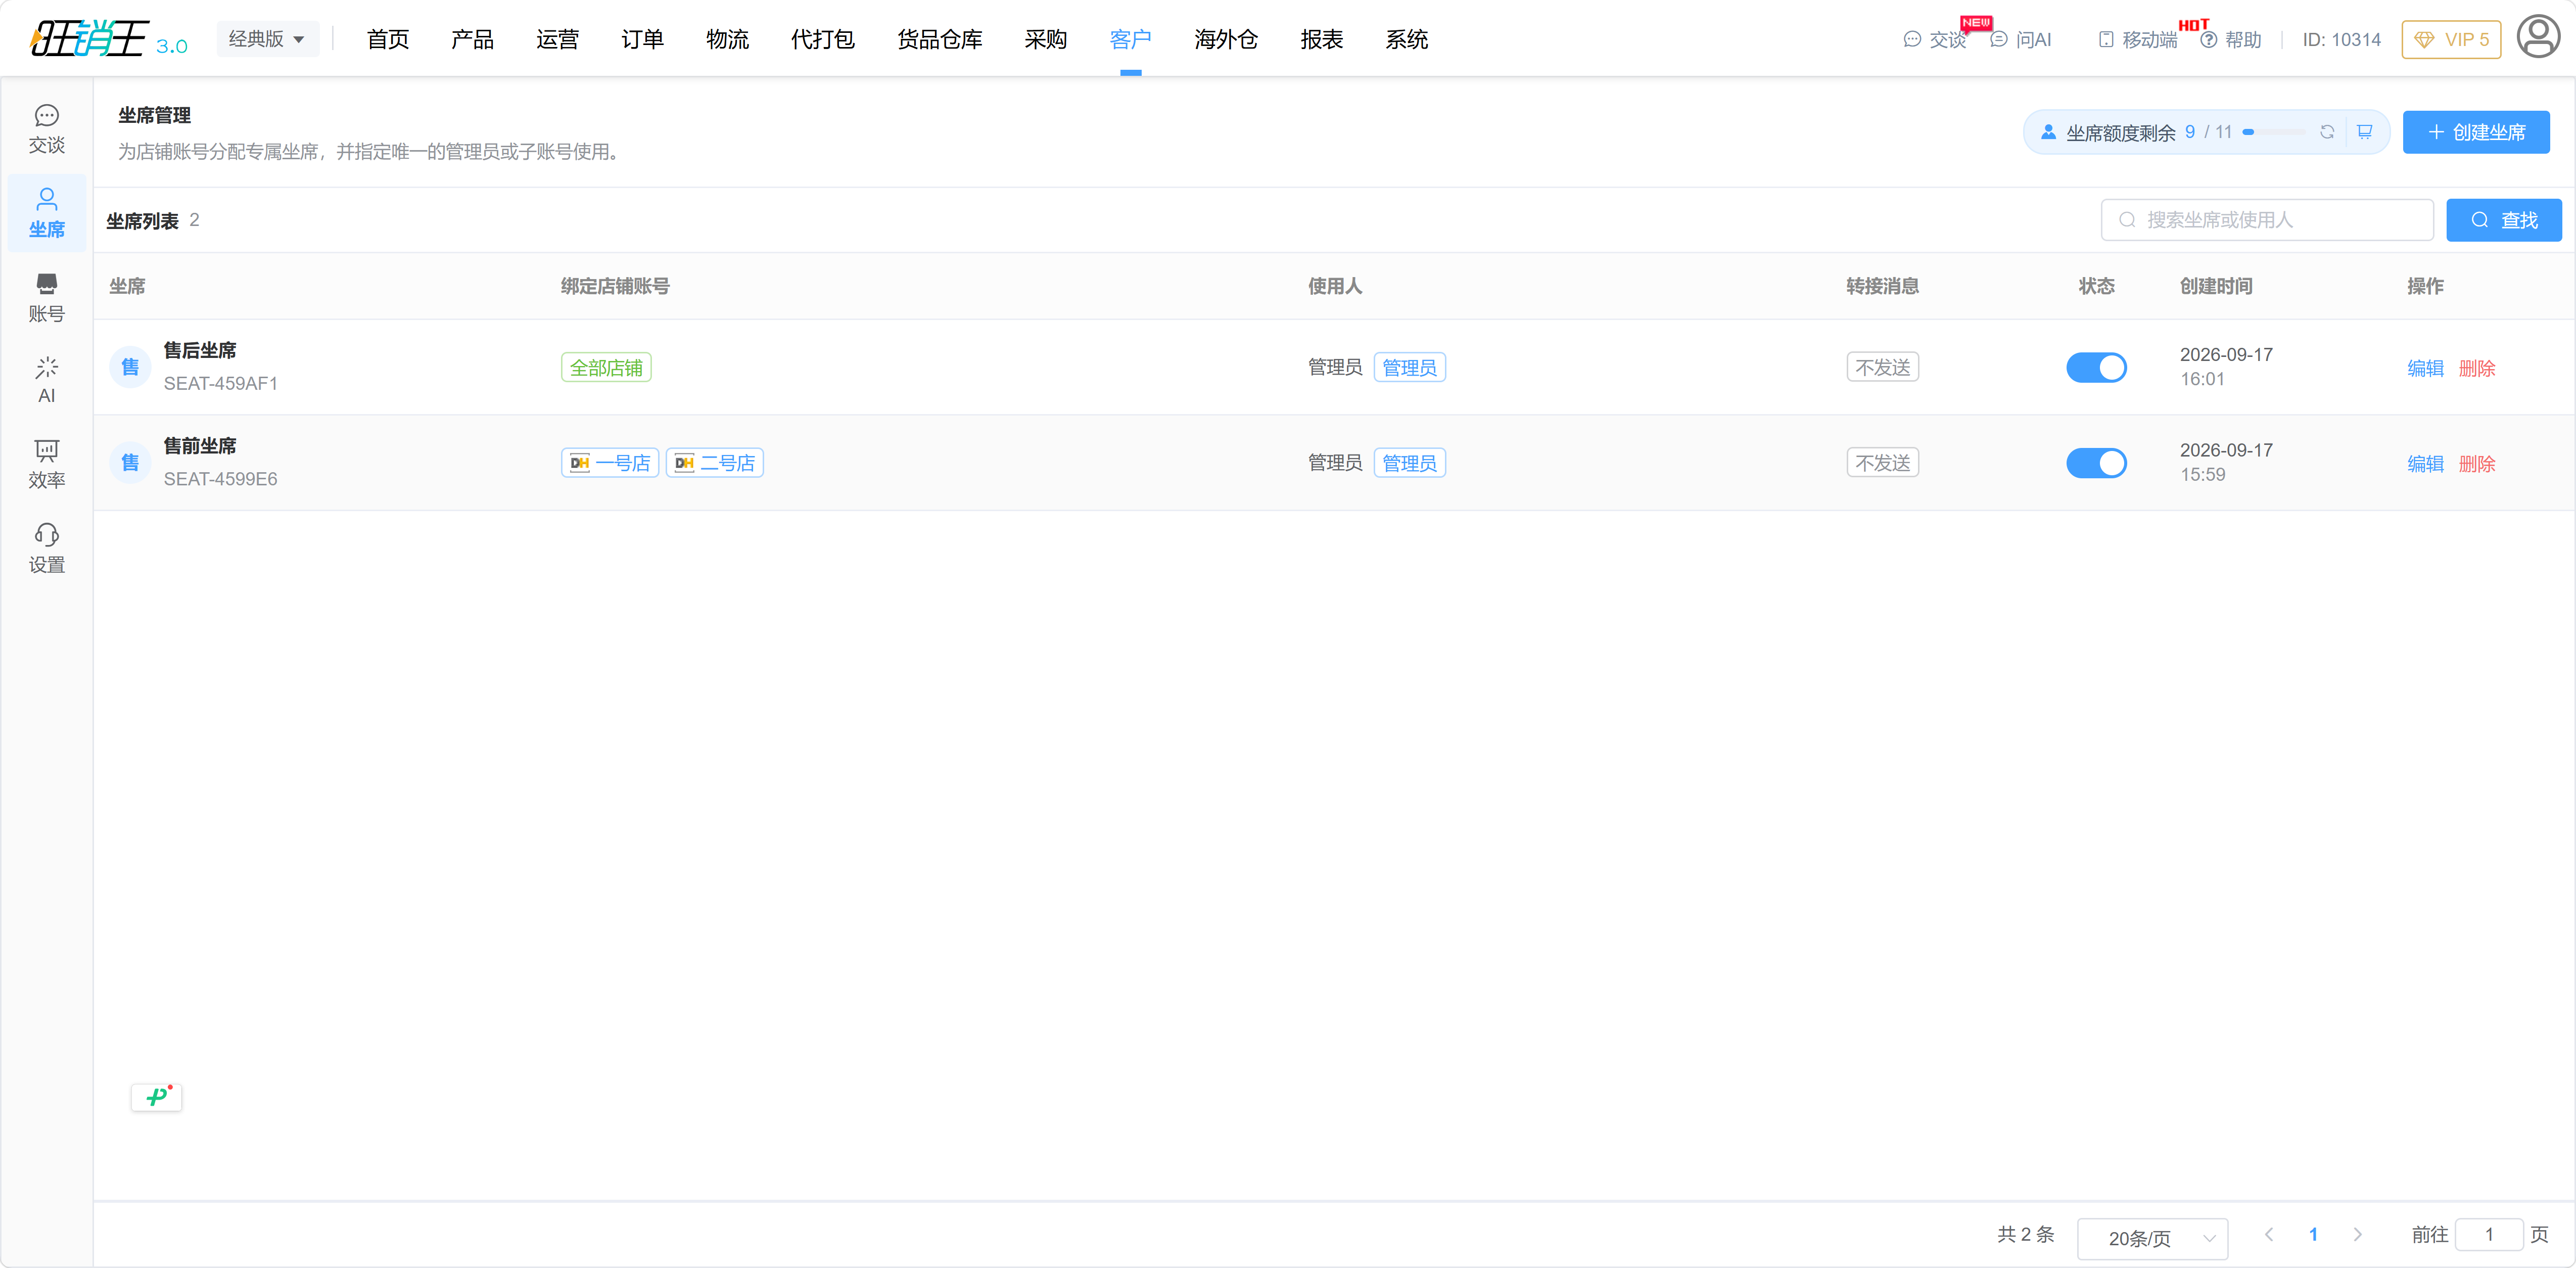Click the 二号店 store tag
The image size is (2576, 1268).
(714, 463)
